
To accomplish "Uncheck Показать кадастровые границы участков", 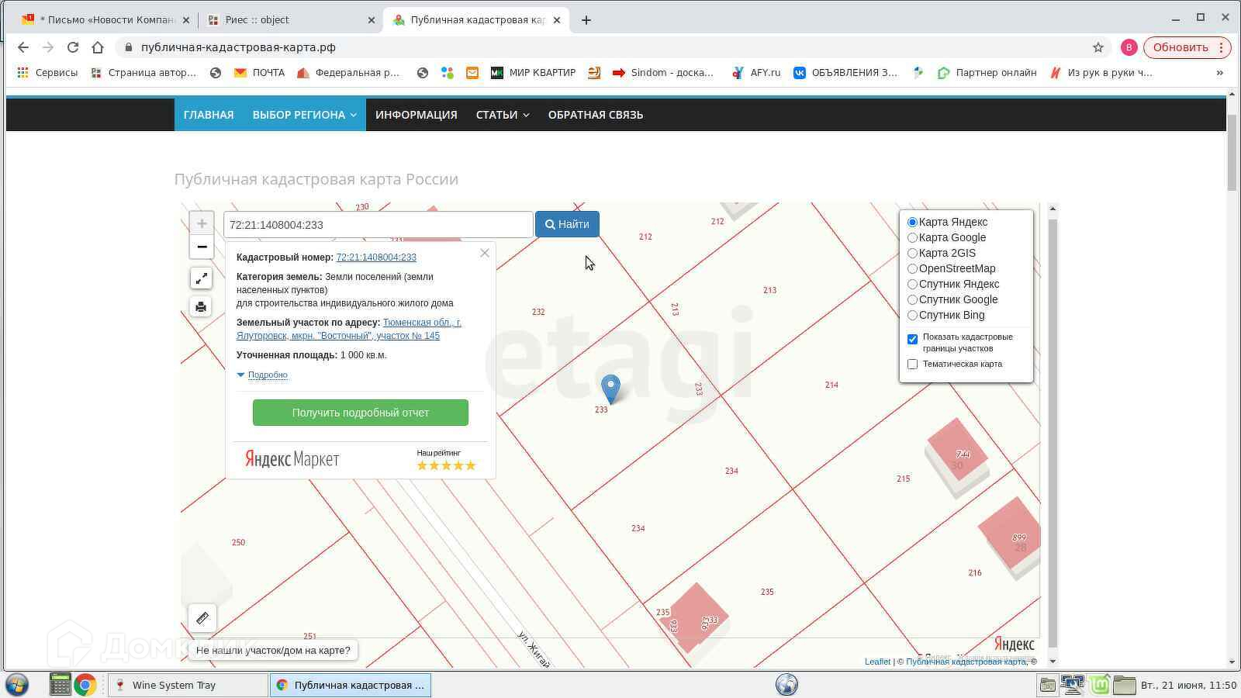I will click(913, 339).
